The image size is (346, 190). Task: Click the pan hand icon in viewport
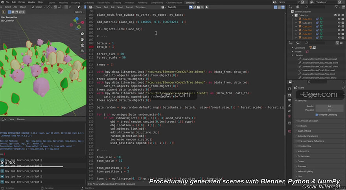[82, 40]
